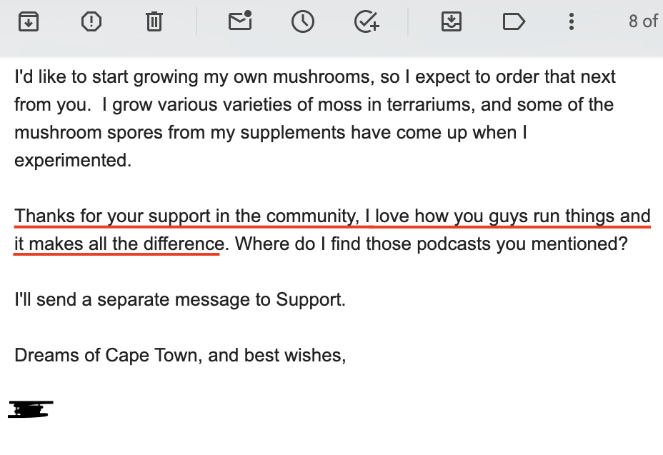Click the 'growing my own mushrooms' opening line
Image resolution: width=663 pixels, height=455 pixels.
[x=314, y=77]
